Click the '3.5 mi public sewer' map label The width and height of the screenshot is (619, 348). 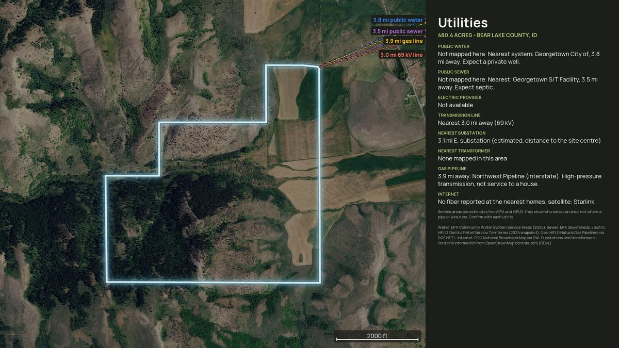click(398, 31)
